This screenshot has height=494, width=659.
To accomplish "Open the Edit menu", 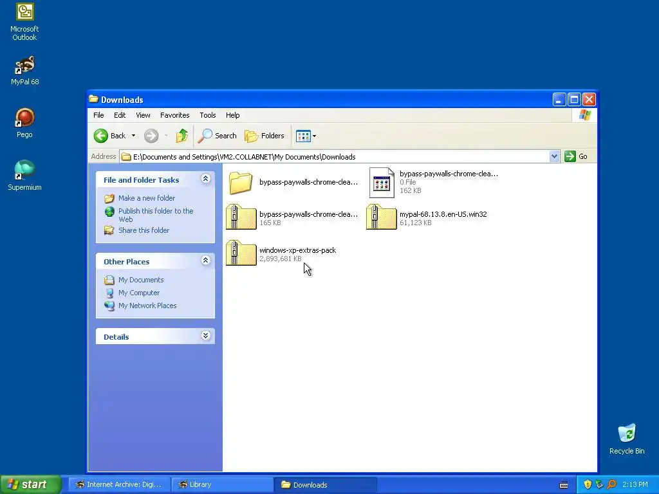I will click(120, 115).
